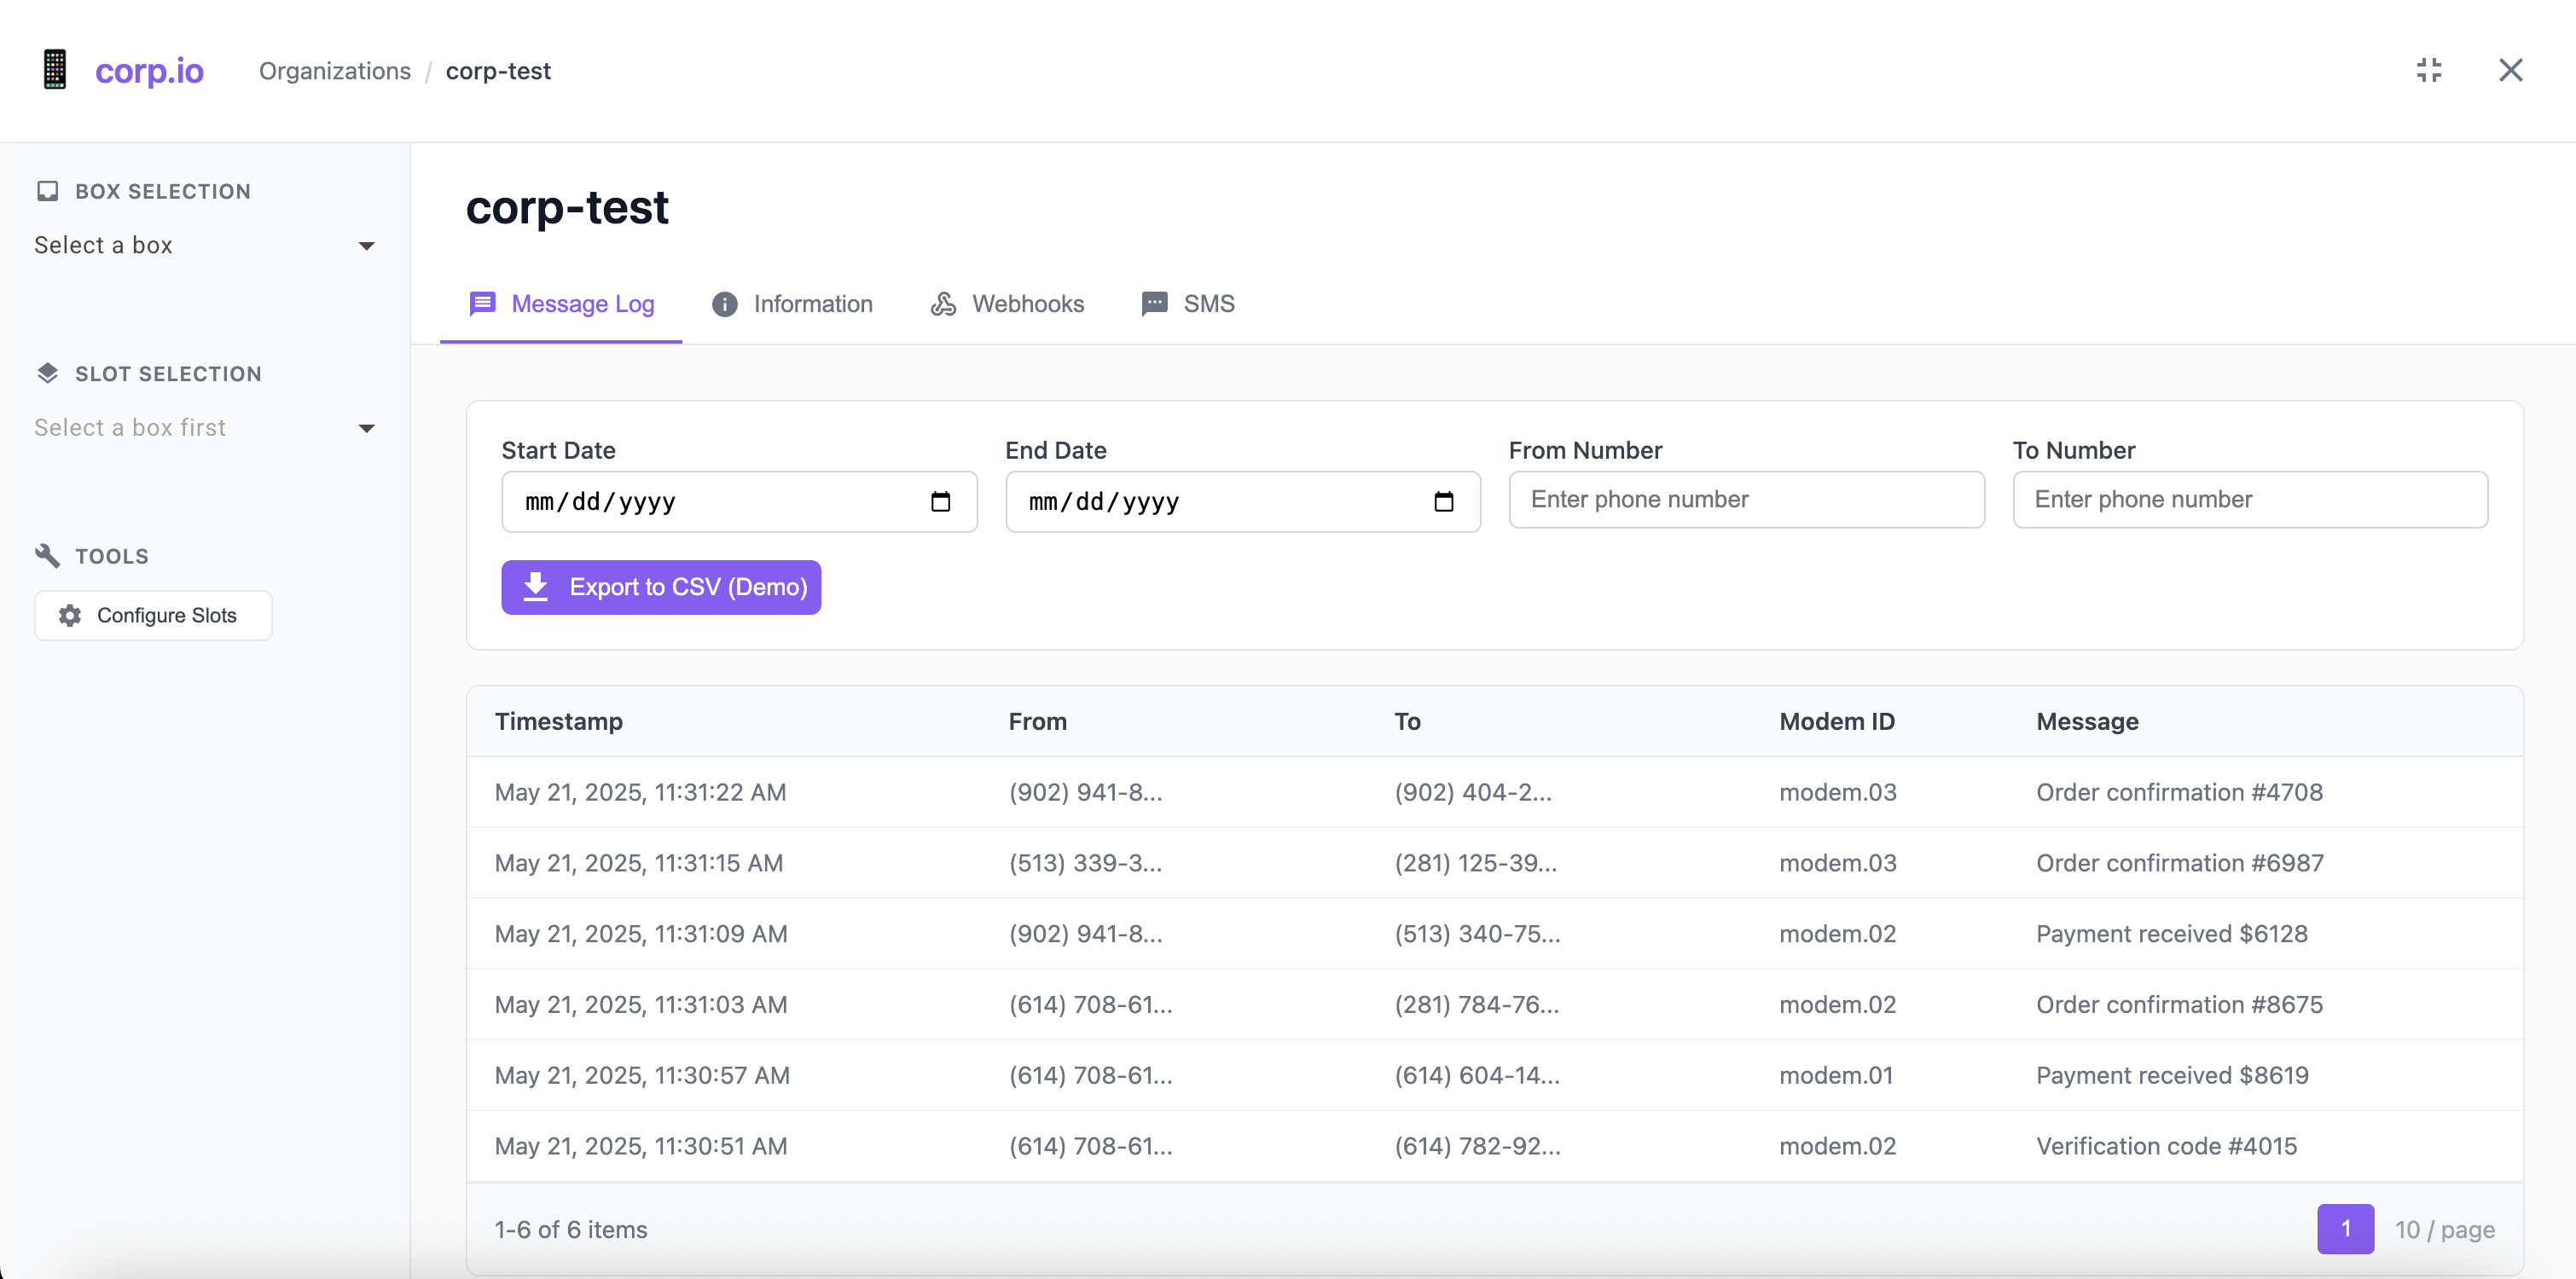
Task: Click the corp-test breadcrumb
Action: 498,71
